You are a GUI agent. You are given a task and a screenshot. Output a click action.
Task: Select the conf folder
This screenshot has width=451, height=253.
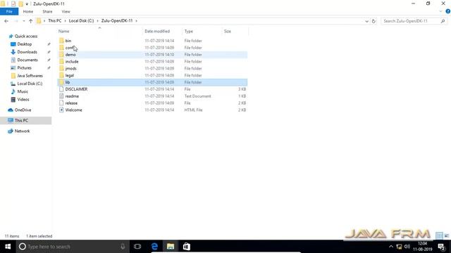70,48
